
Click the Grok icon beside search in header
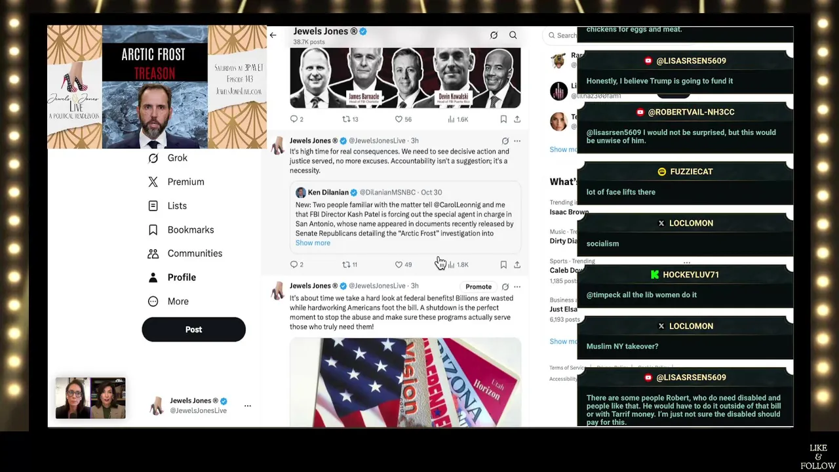[x=494, y=35]
